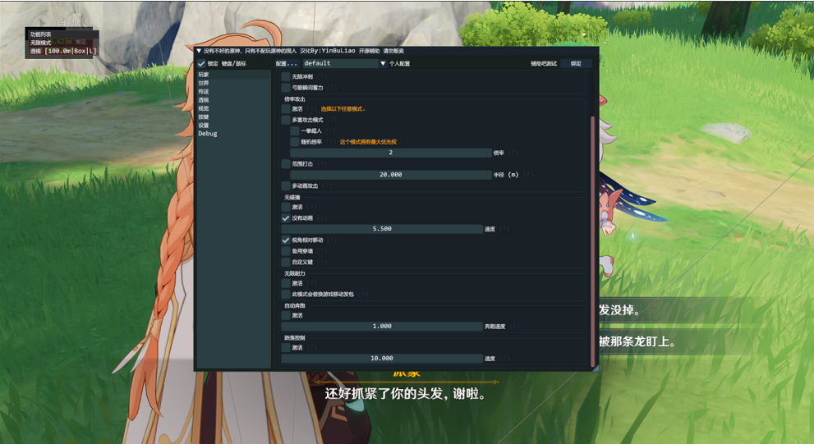
Task: Click help (?) icon after 奔跑速度
Action: coord(514,327)
